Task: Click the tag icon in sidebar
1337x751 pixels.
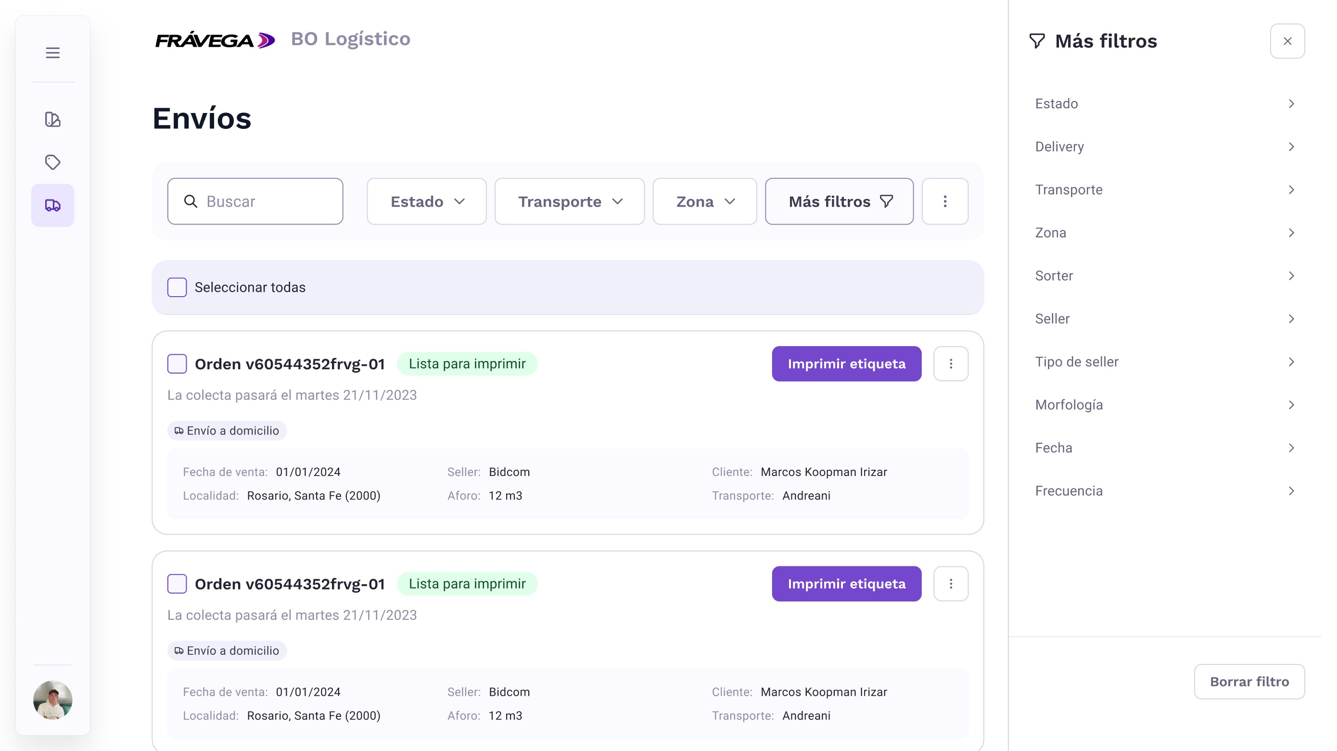Action: (52, 163)
